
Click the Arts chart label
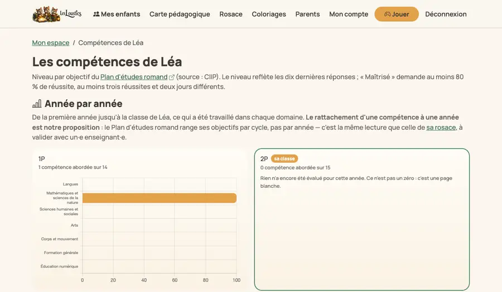point(74,225)
